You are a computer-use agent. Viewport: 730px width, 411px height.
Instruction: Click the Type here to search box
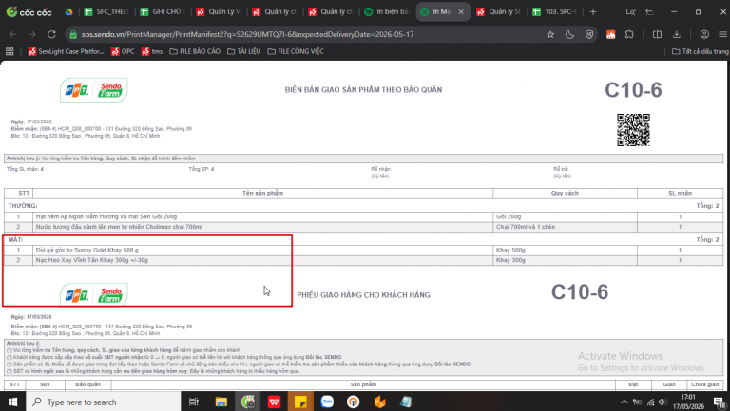[x=104, y=402]
